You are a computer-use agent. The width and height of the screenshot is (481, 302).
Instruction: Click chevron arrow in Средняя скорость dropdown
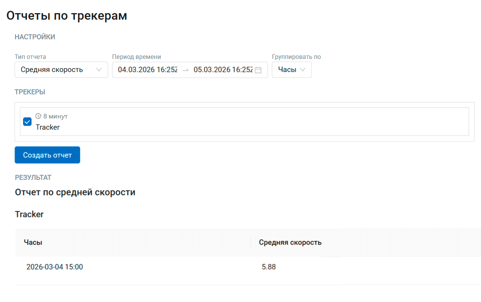[x=99, y=70]
